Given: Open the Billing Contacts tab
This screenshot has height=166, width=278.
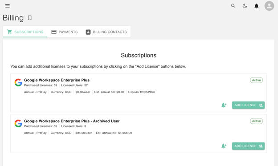Looking at the screenshot, I should click(x=106, y=32).
